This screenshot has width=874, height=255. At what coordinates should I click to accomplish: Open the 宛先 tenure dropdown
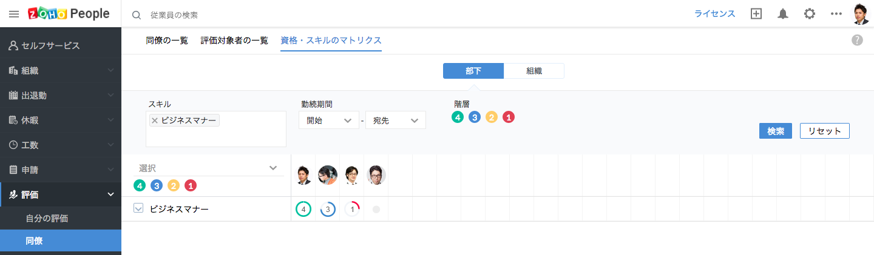tap(395, 121)
